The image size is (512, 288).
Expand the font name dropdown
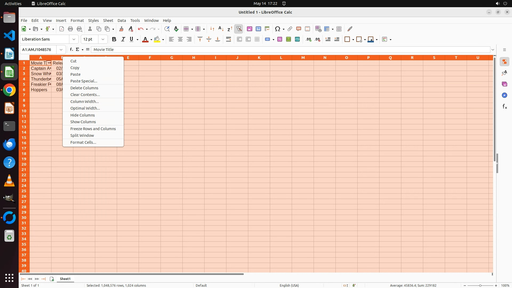coord(74,39)
